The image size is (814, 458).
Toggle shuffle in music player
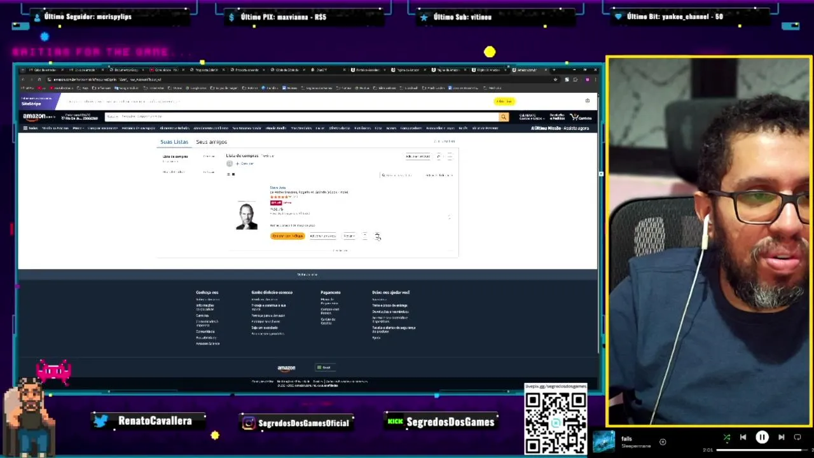click(x=727, y=437)
